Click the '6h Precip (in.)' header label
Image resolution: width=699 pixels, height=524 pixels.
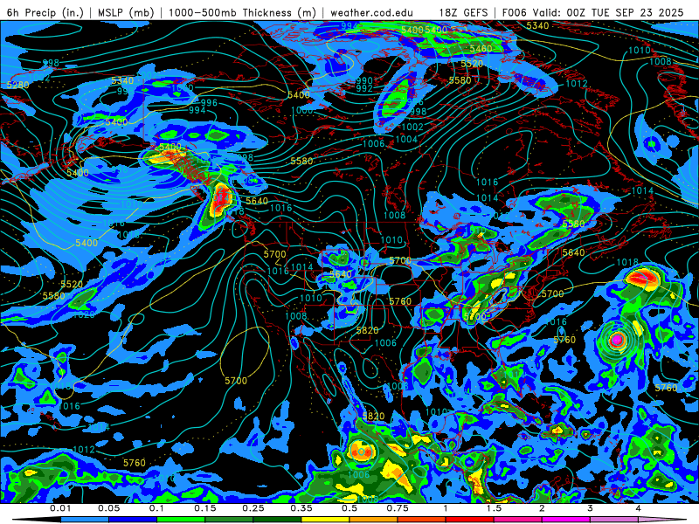(x=45, y=12)
